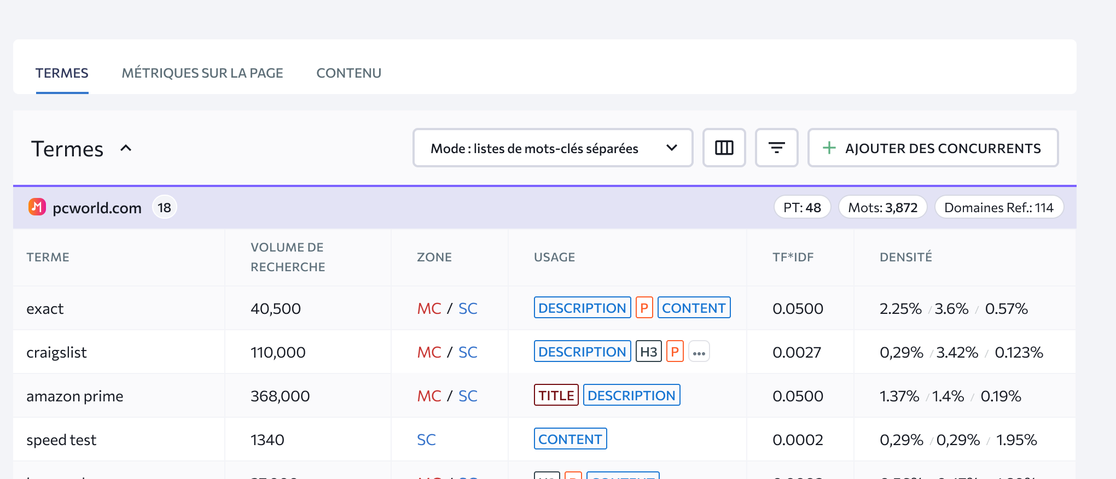The image size is (1116, 479).
Task: Collapse the Termes section chevron
Action: pyautogui.click(x=126, y=148)
